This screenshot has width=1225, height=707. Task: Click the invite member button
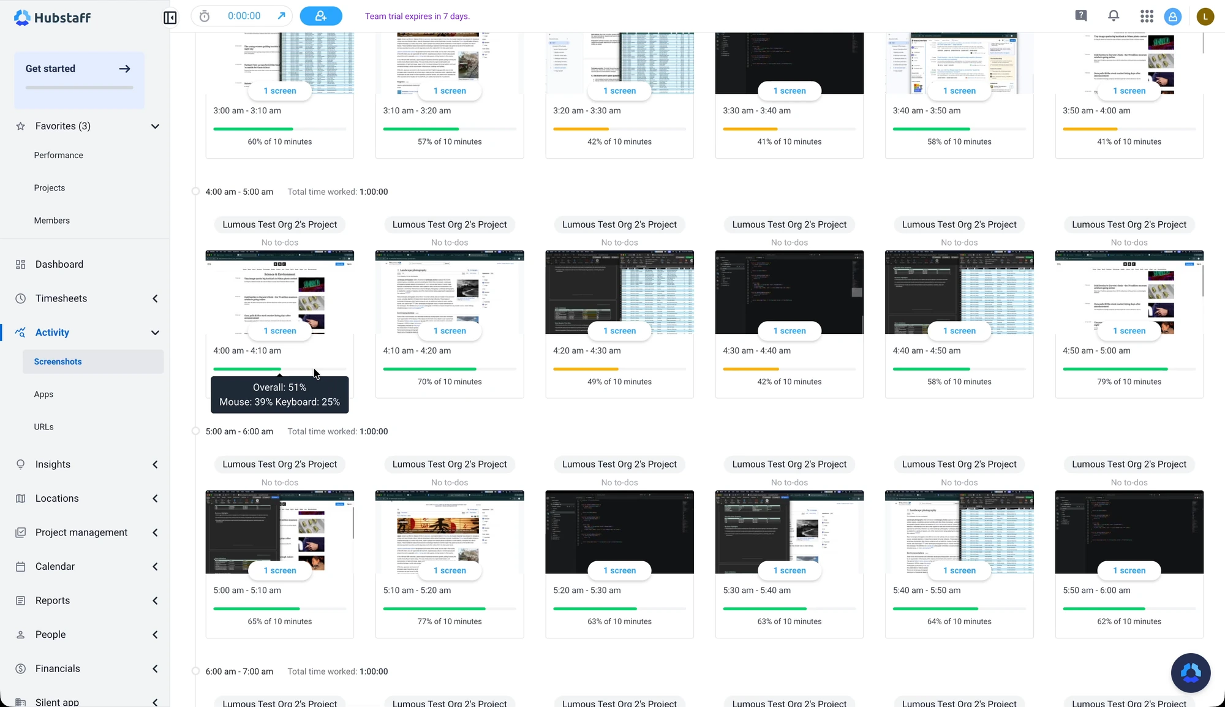click(x=321, y=16)
